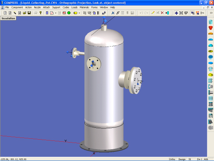Click the Design status bar indicator
The width and height of the screenshot is (214, 161).
point(182,159)
